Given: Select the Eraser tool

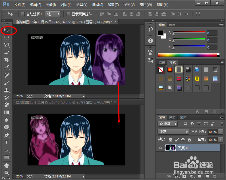Looking at the screenshot, I should tap(7, 105).
